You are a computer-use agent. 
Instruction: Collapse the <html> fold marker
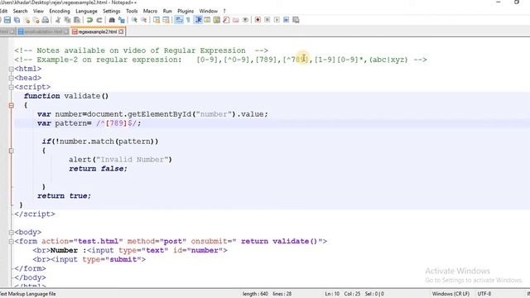(x=11, y=69)
